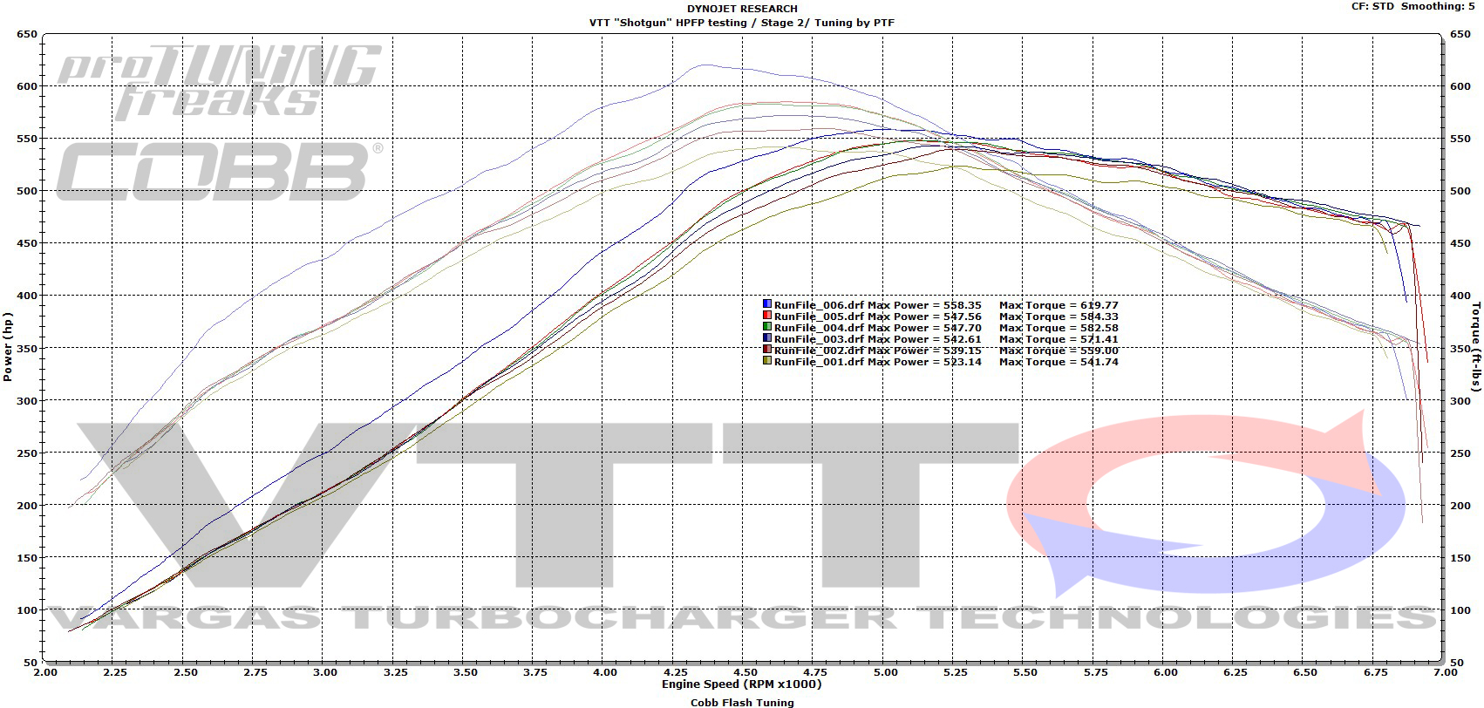Screen dimensions: 1484x708
Task: Click the red RunFile_005 legend swatch
Action: (767, 316)
